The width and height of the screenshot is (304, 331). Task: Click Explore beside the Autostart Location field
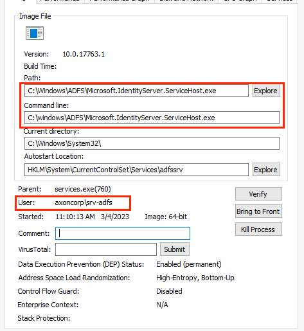click(x=266, y=170)
